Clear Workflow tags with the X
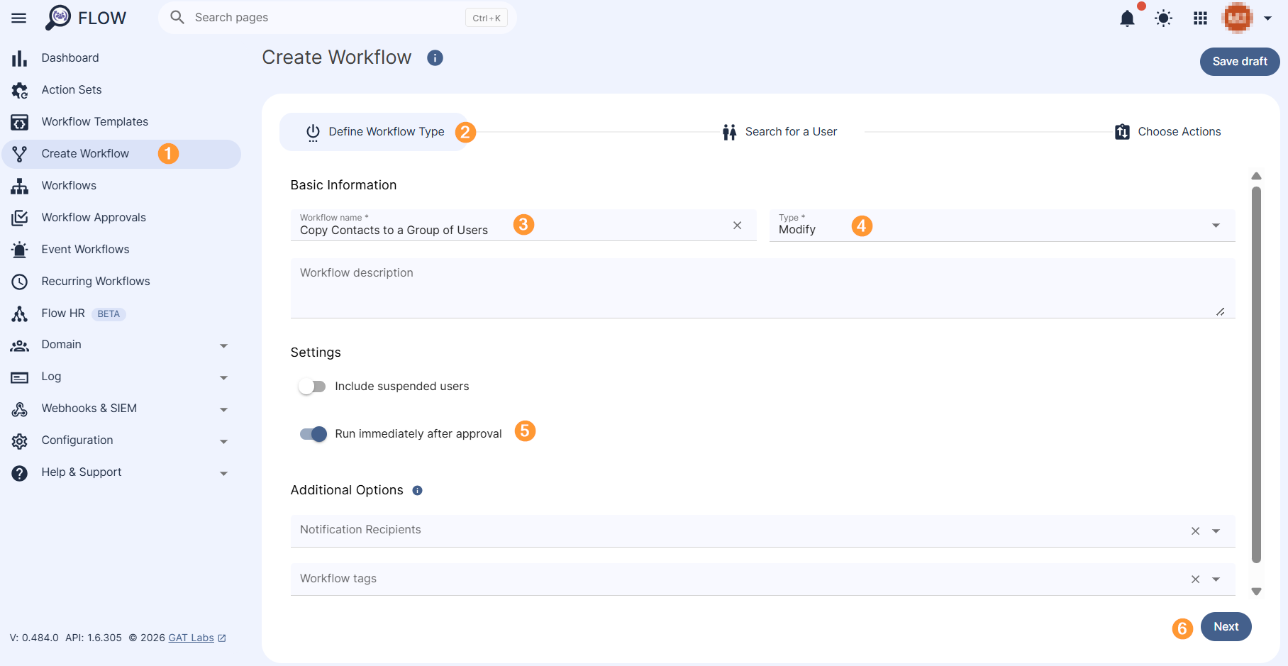Viewport: 1288px width, 666px height. [x=1196, y=579]
